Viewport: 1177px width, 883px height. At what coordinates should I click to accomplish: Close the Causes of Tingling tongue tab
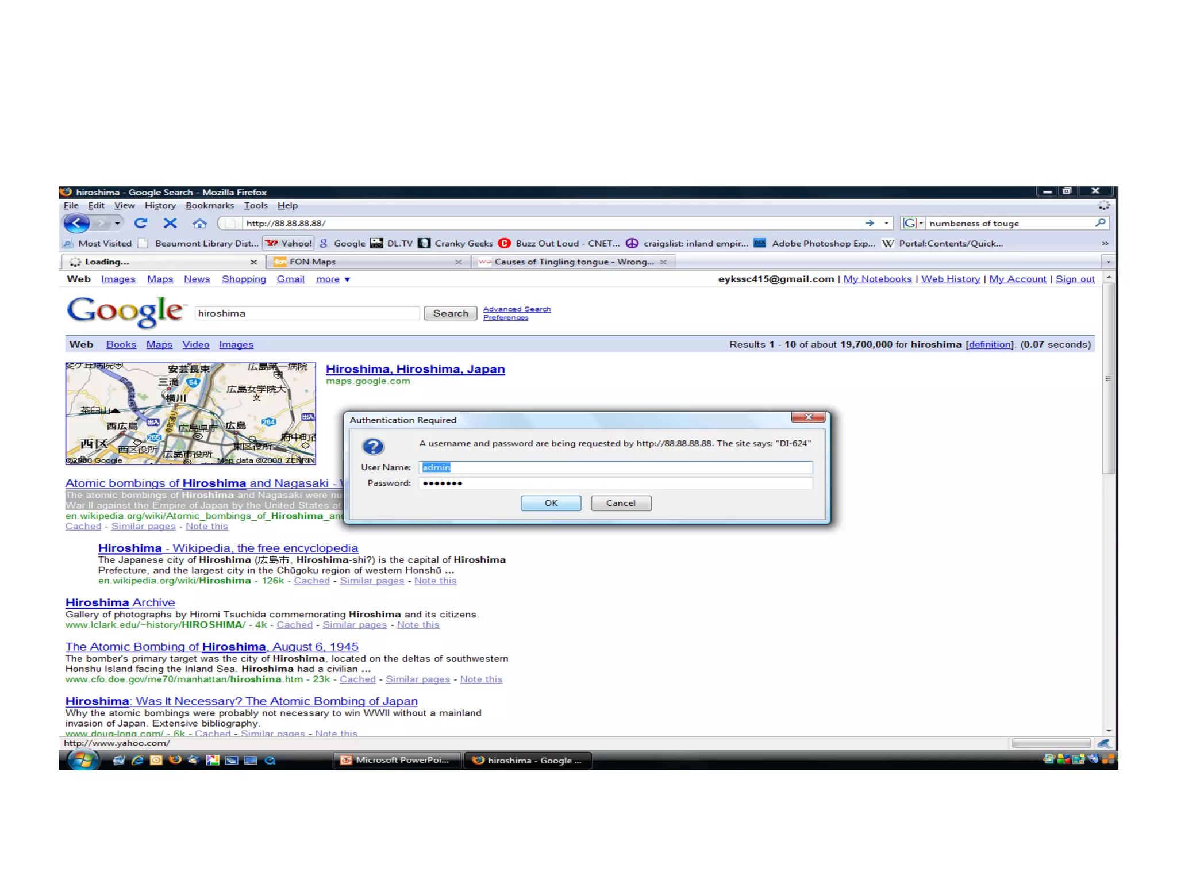pyautogui.click(x=663, y=262)
